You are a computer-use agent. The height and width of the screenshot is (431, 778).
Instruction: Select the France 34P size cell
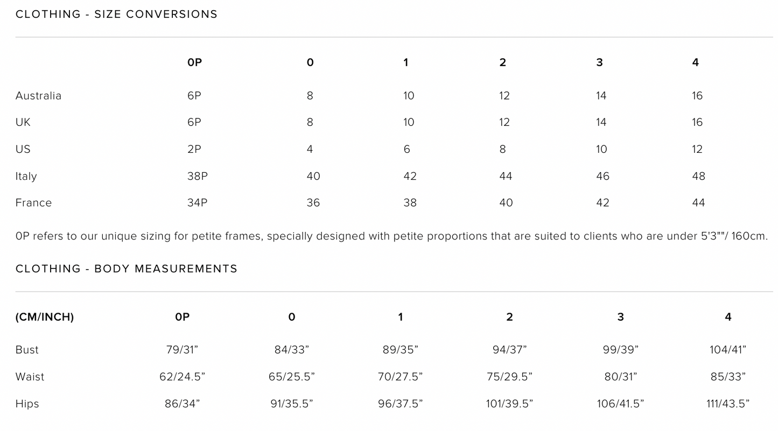coord(198,203)
